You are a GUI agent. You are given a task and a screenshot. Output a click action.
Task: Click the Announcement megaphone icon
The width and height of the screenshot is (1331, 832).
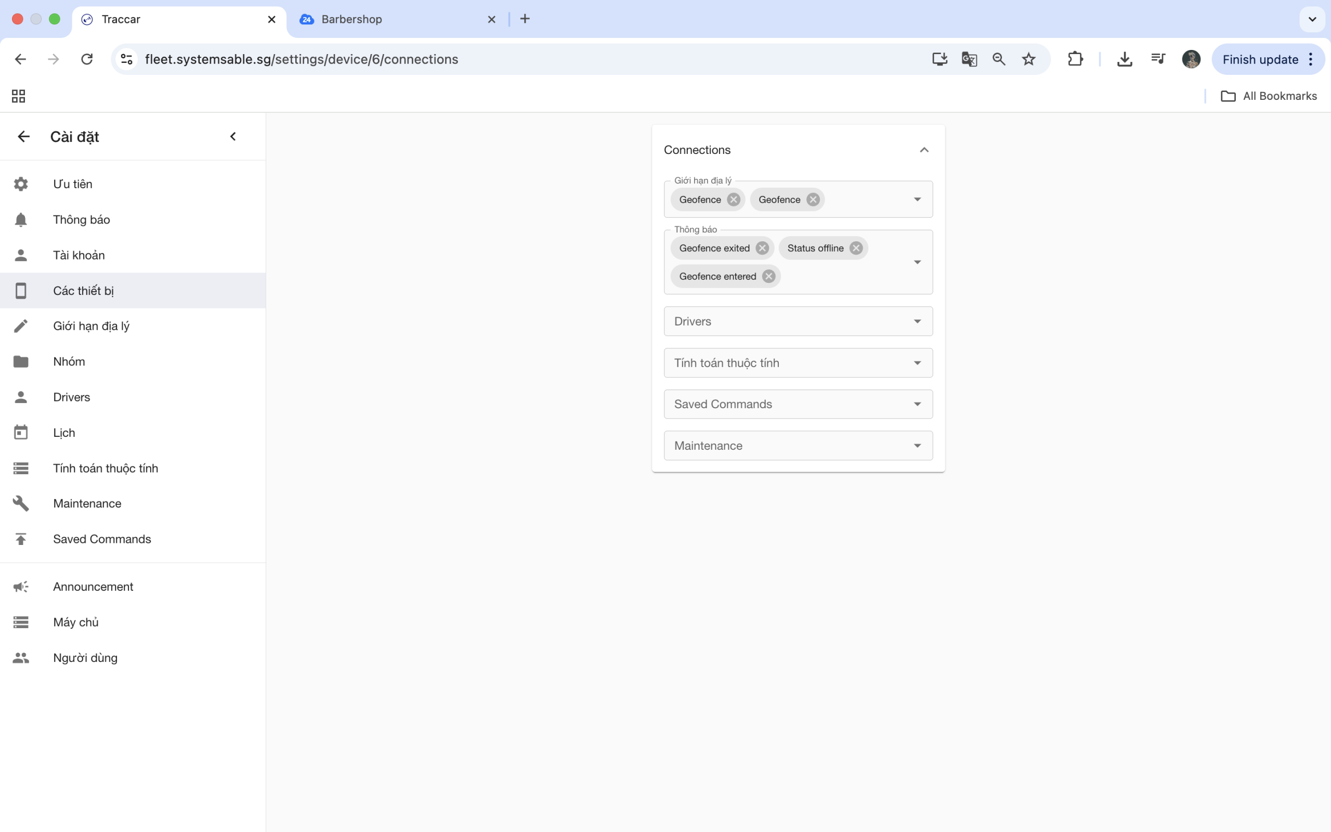[21, 587]
